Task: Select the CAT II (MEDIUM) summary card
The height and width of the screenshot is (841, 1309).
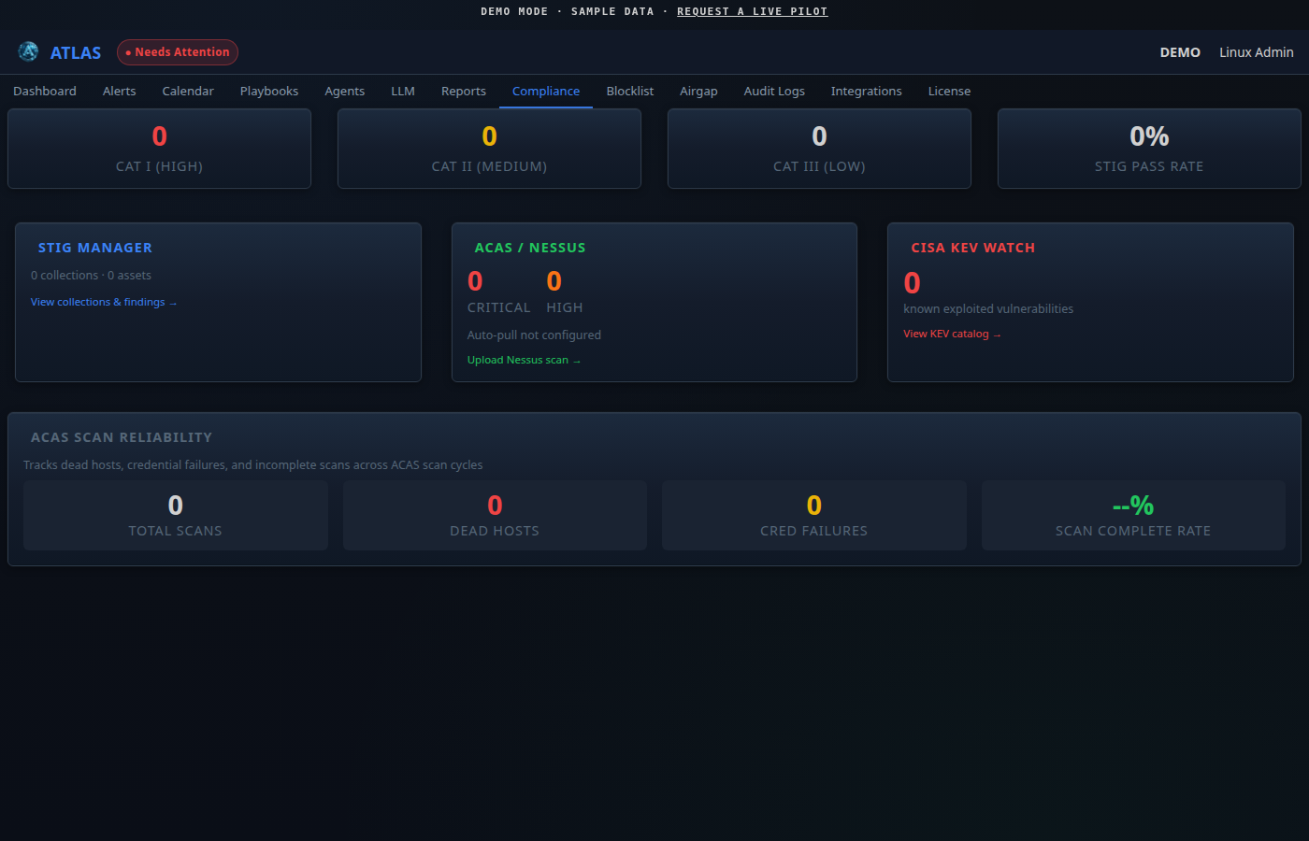Action: [x=489, y=149]
